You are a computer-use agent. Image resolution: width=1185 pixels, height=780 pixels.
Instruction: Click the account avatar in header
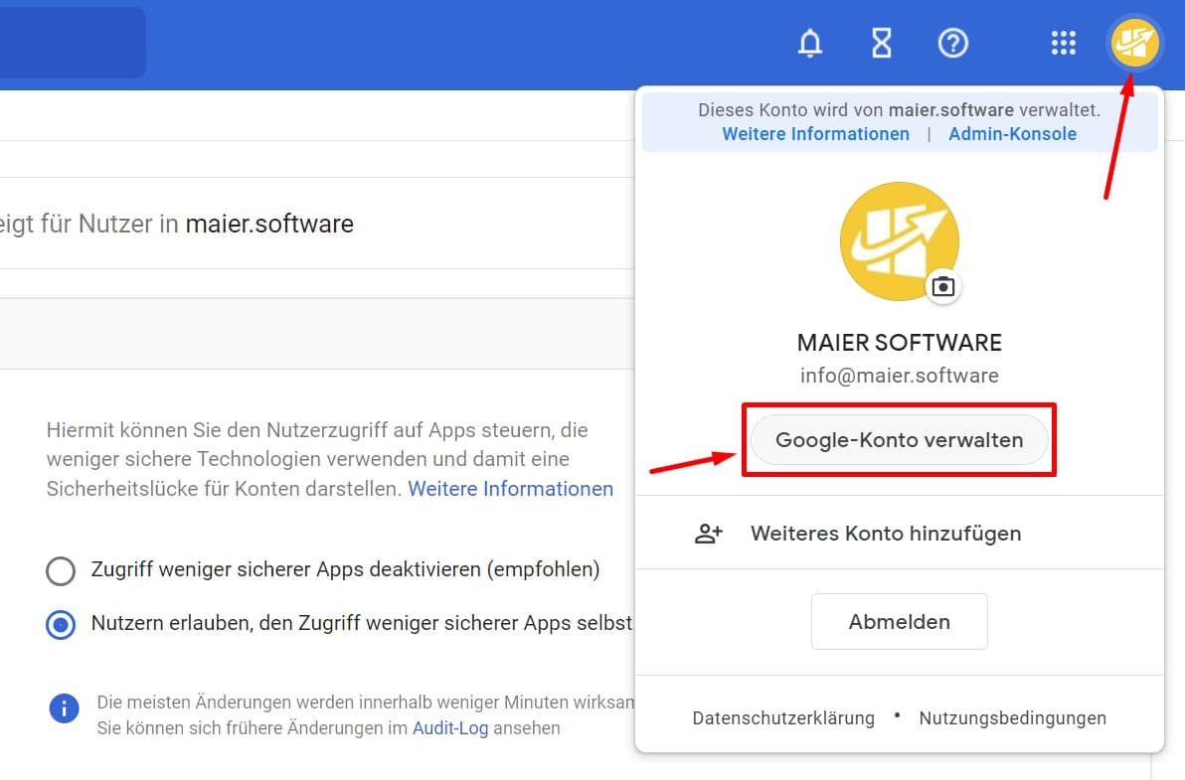[x=1134, y=44]
